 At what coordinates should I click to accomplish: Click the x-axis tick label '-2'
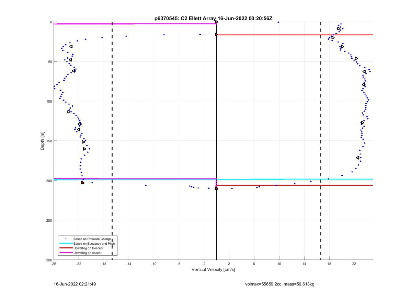[x=204, y=264]
